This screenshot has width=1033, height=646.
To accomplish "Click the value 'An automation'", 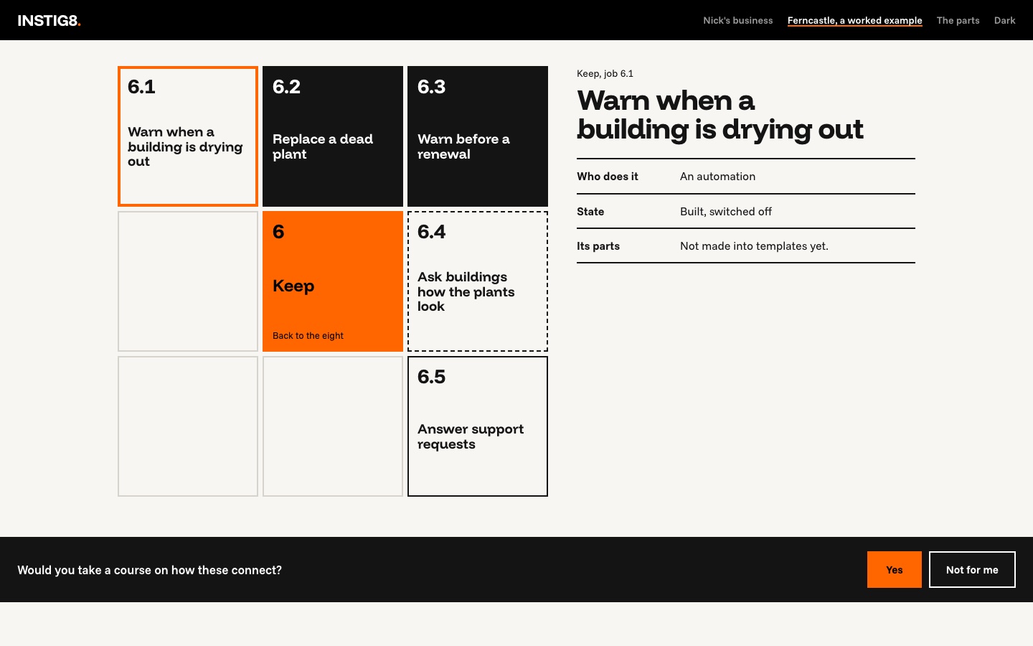I will tap(717, 177).
